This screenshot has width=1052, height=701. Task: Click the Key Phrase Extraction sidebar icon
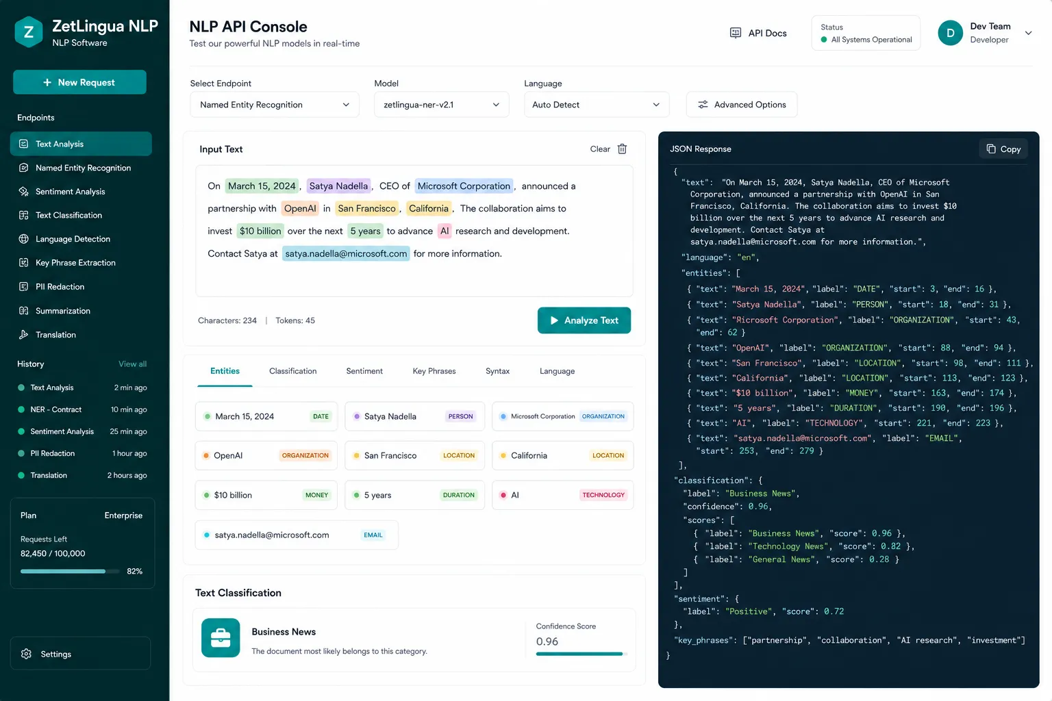[24, 263]
